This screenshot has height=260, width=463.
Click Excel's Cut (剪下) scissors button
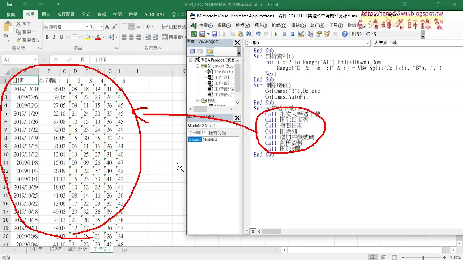24,24
